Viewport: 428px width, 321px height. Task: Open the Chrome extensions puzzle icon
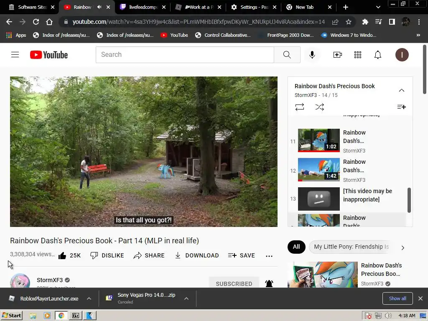[x=365, y=22]
